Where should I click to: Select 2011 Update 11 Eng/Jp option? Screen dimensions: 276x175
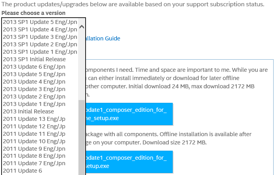point(34,134)
